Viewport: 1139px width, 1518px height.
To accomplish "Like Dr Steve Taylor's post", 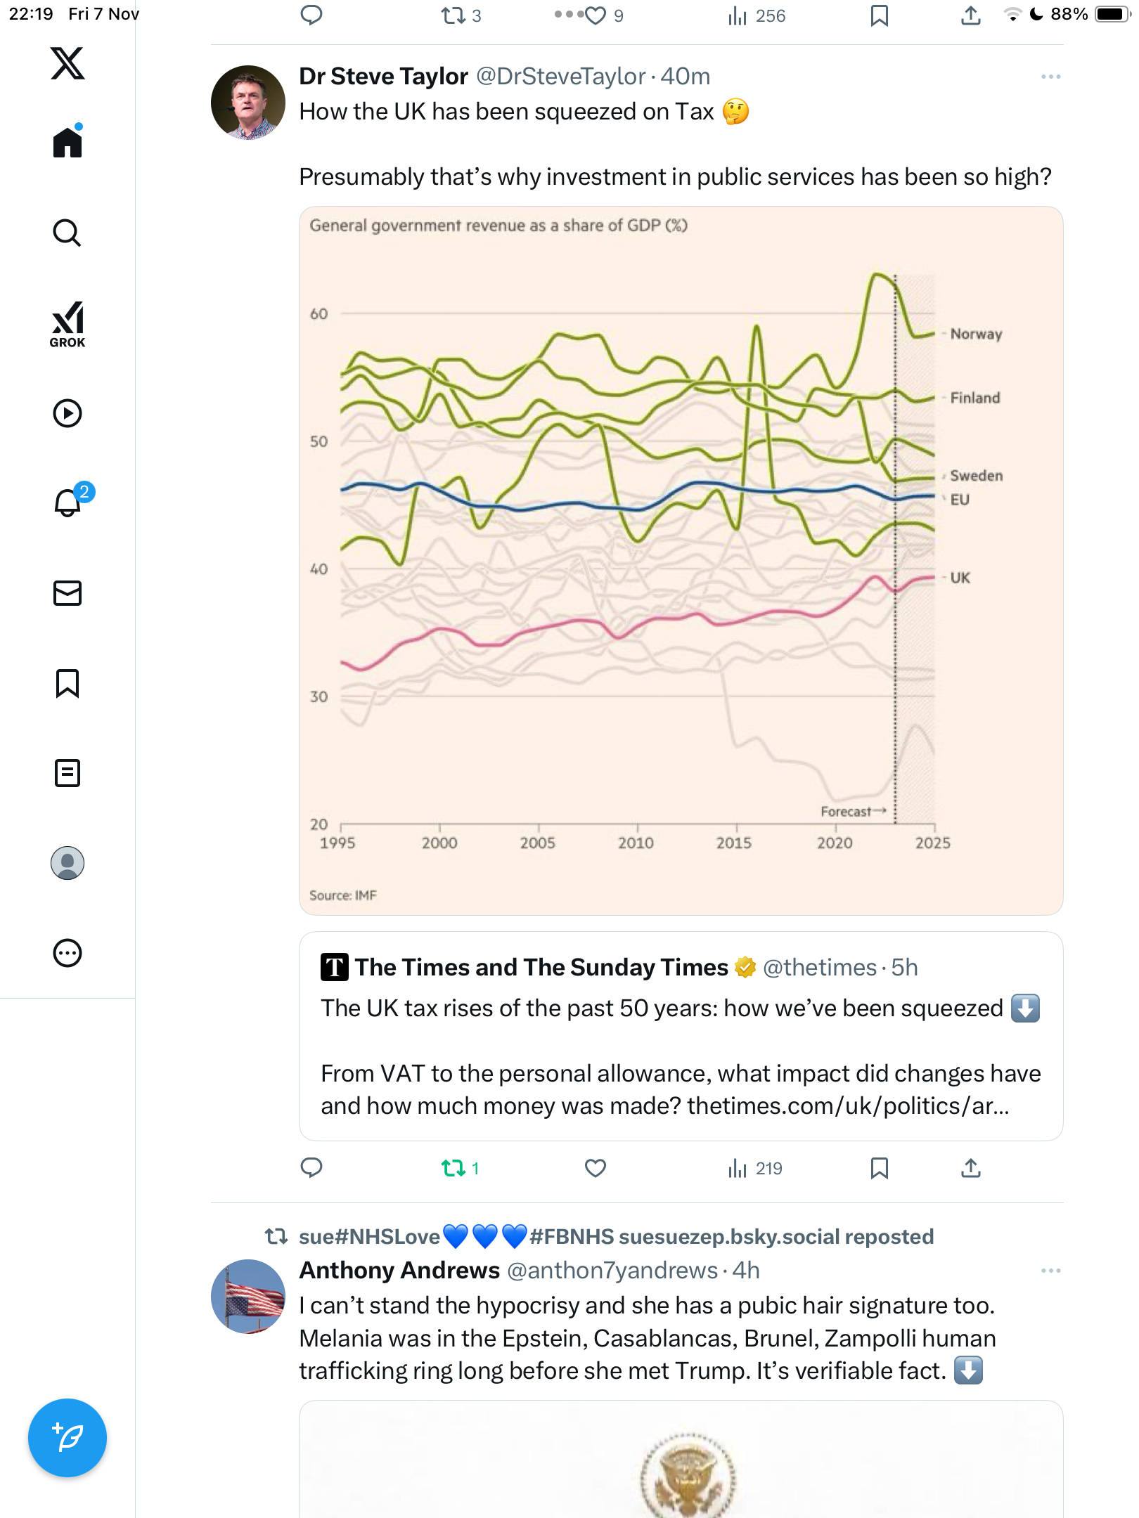I will [596, 1168].
